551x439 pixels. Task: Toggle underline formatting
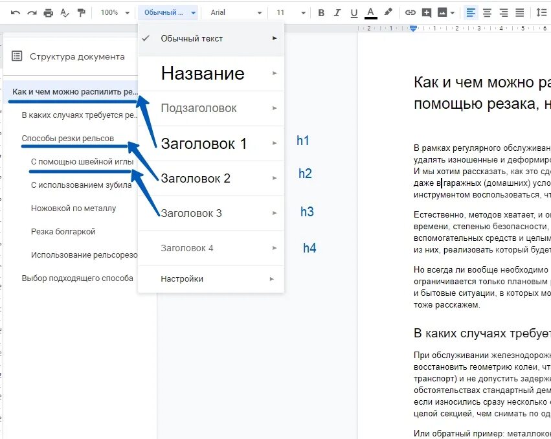[354, 13]
